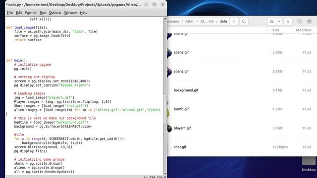
Task: Click the alien2.gif thumbnail icon
Action: point(169,53)
